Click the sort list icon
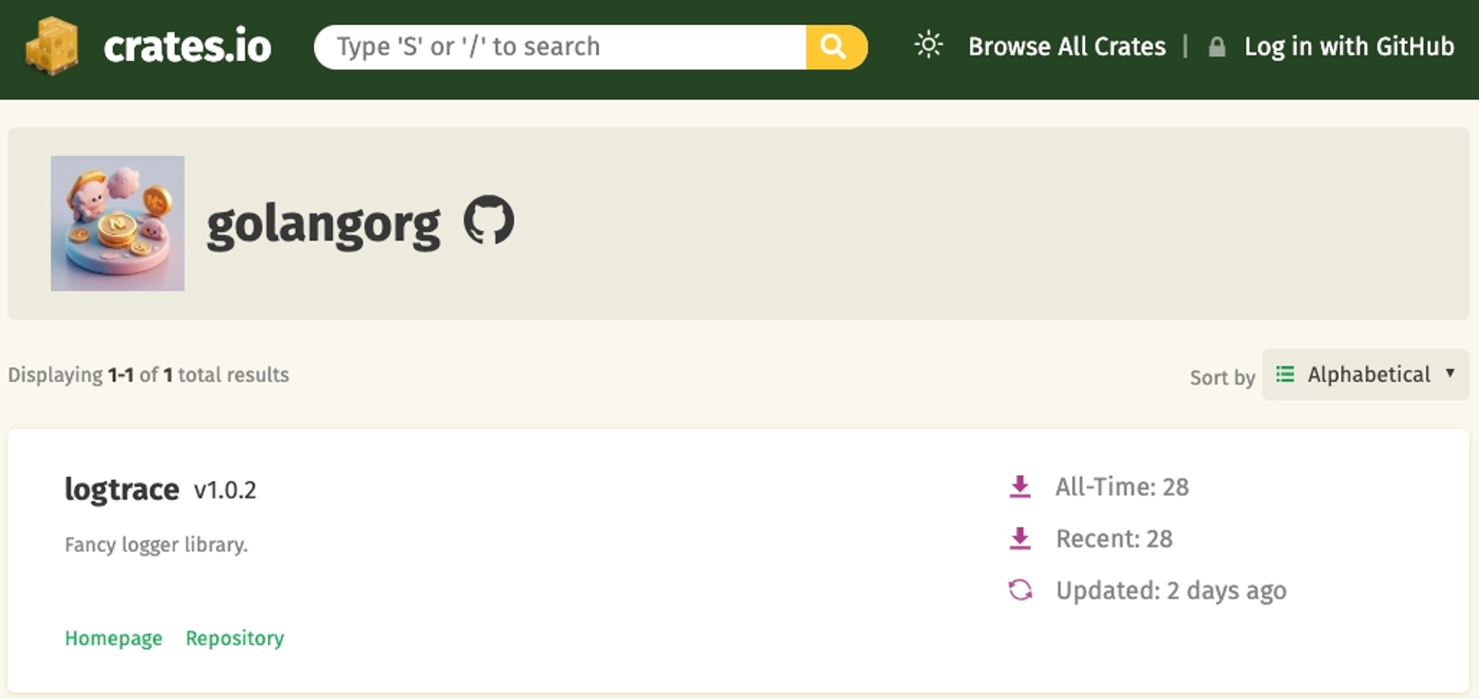The width and height of the screenshot is (1479, 699). point(1285,374)
